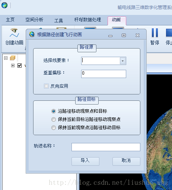The width and height of the screenshot is (172, 190).
Task: Expand the child layer tree node
Action: point(13,65)
